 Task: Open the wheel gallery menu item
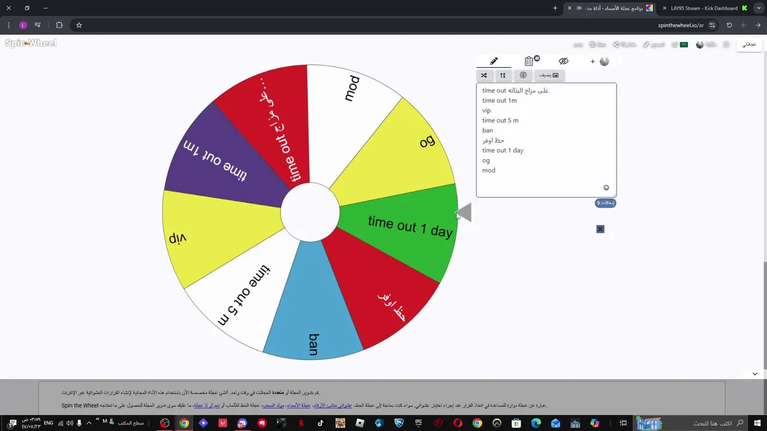(706, 44)
